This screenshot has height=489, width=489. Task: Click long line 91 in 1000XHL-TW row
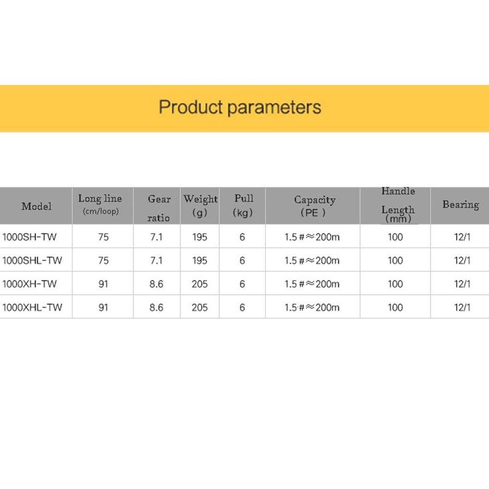point(103,308)
